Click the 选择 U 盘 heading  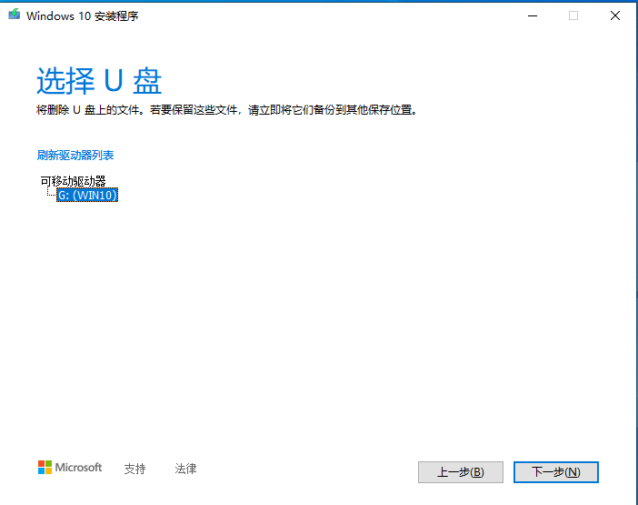(x=99, y=80)
